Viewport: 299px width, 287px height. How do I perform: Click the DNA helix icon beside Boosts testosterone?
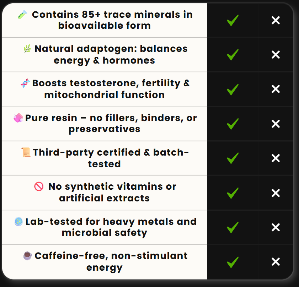point(25,83)
